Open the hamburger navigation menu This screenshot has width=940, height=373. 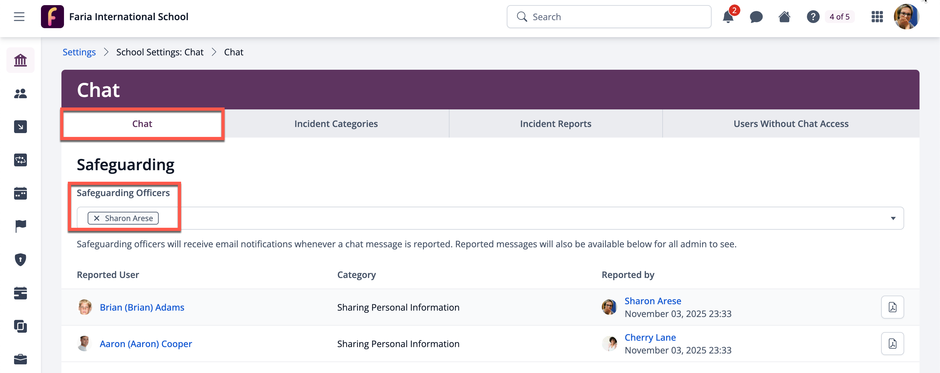[x=19, y=17]
